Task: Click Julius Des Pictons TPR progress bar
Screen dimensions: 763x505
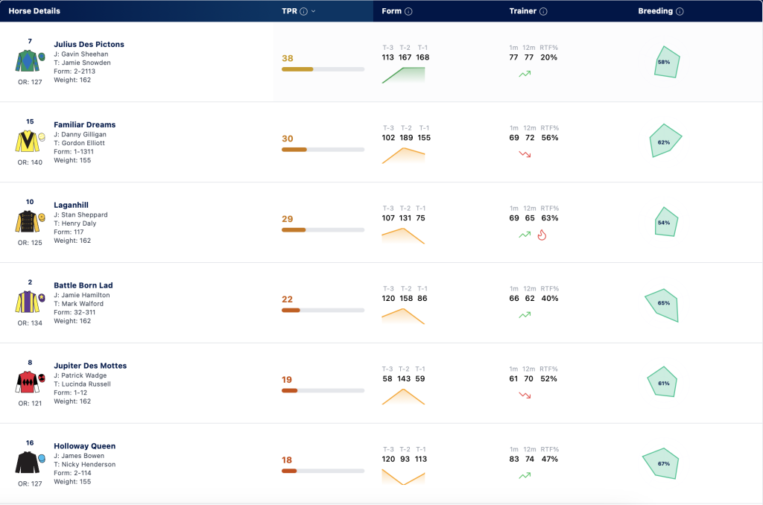Action: point(323,69)
